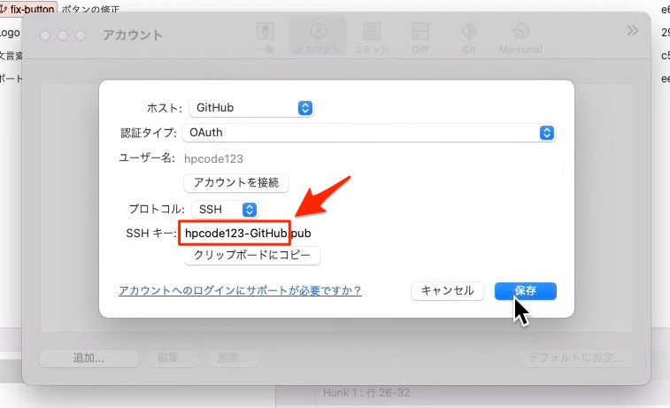Click the キャンセル button
Viewport: 670px width, 408px height.
[x=448, y=291]
